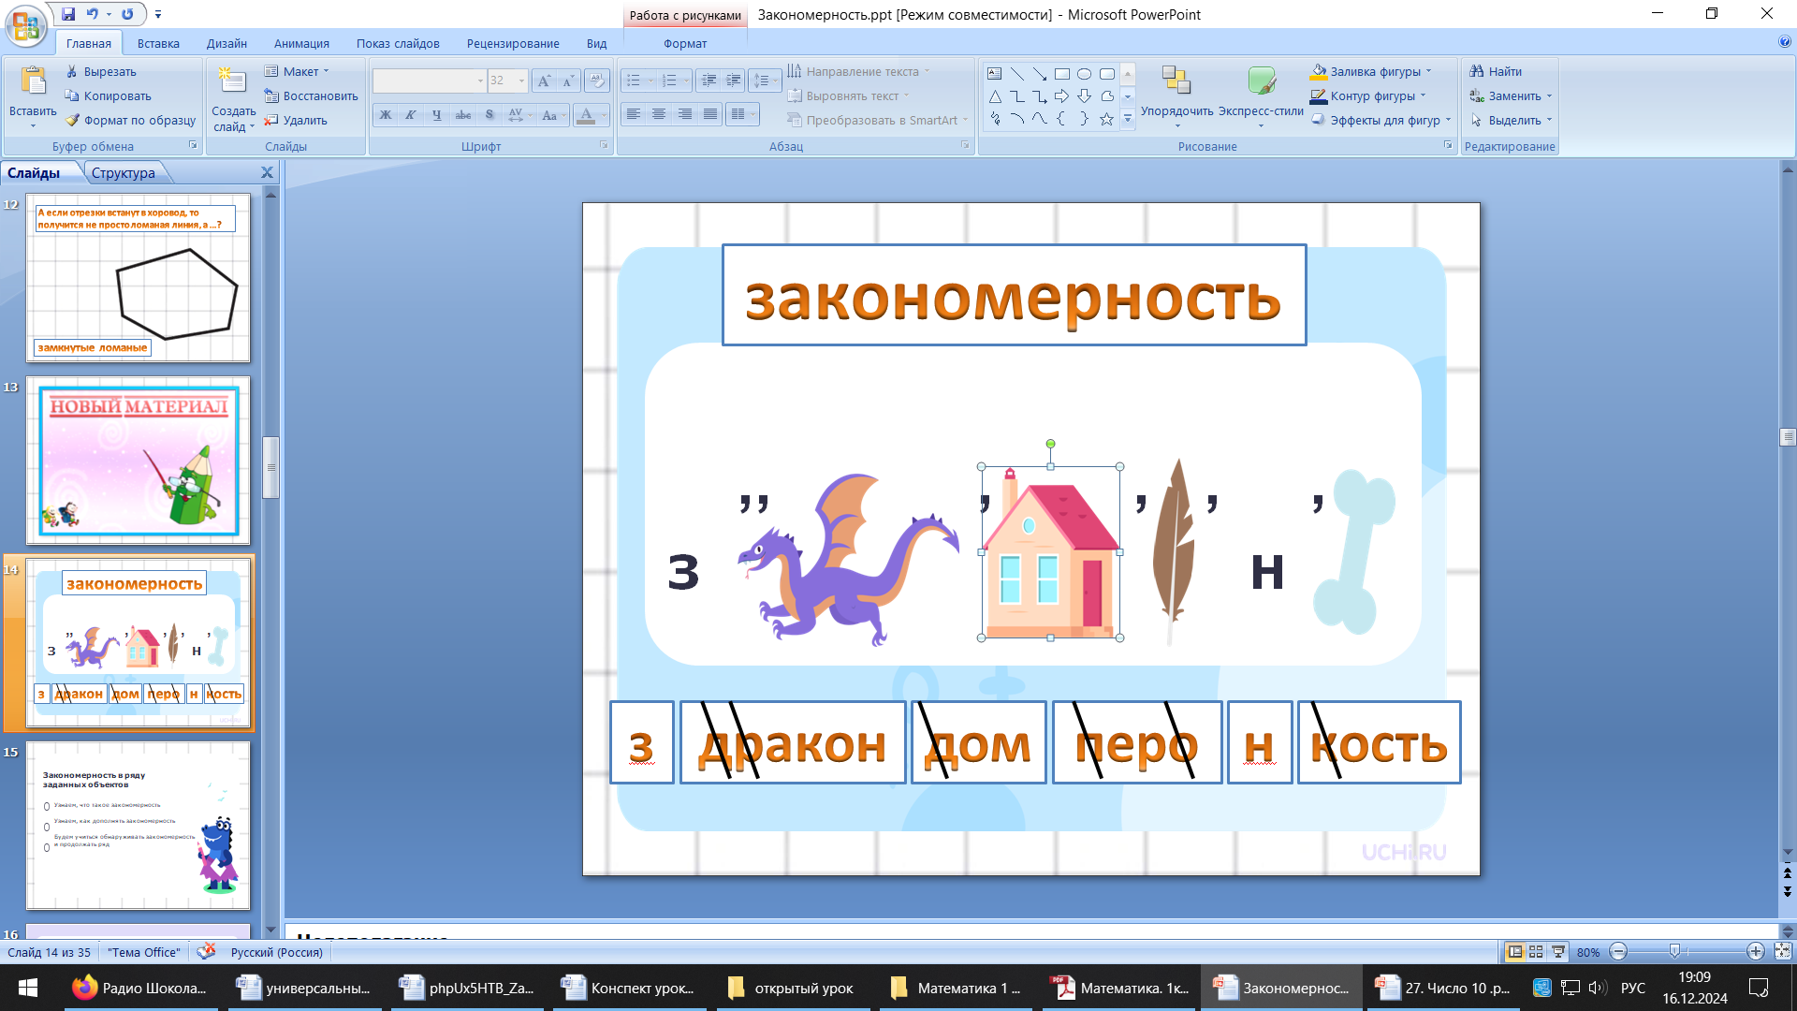
Task: Click Создать слайд icon
Action: 231,81
